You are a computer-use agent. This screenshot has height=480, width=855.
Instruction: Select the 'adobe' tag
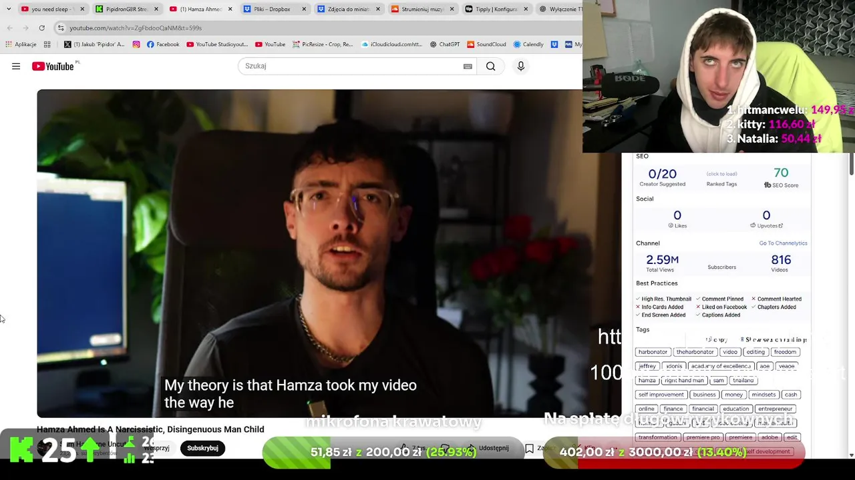click(x=769, y=437)
